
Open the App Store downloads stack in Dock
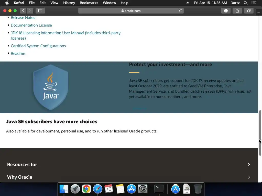click(x=176, y=189)
